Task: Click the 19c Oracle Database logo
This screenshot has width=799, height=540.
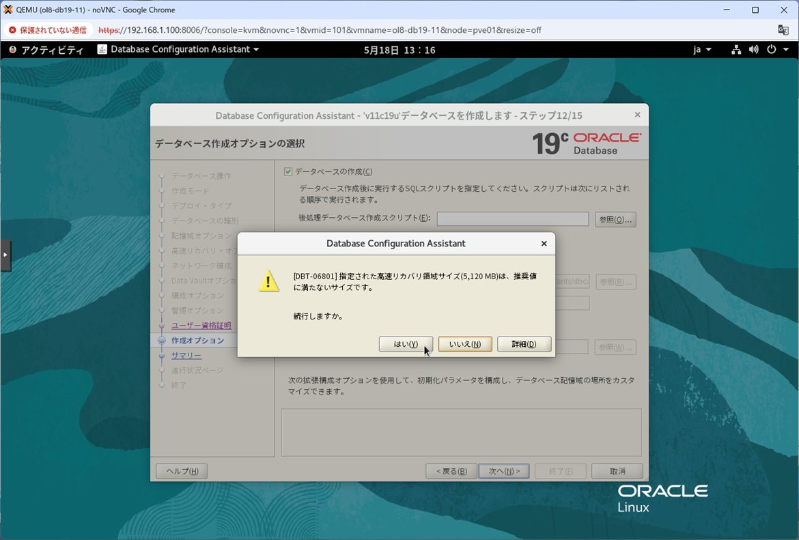Action: (x=587, y=143)
